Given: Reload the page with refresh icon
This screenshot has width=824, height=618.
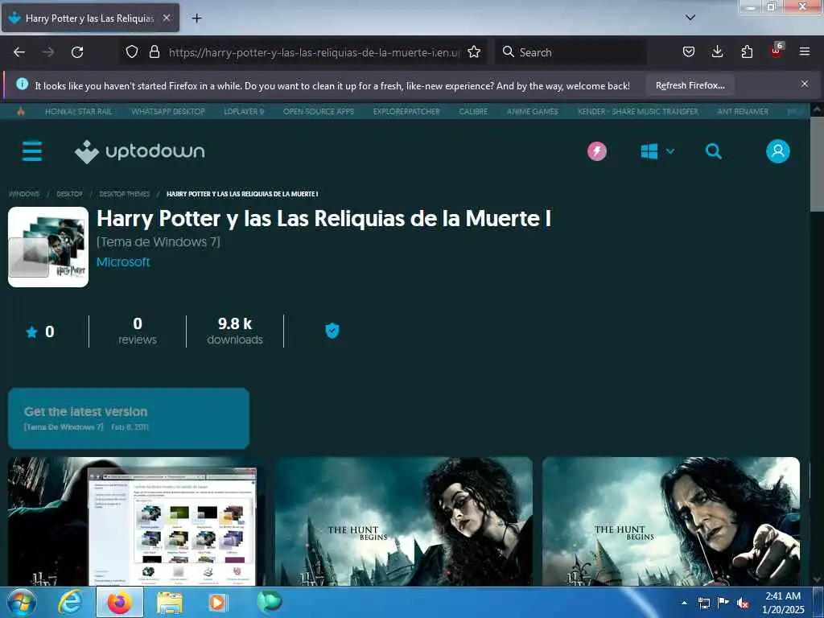Looking at the screenshot, I should [77, 52].
